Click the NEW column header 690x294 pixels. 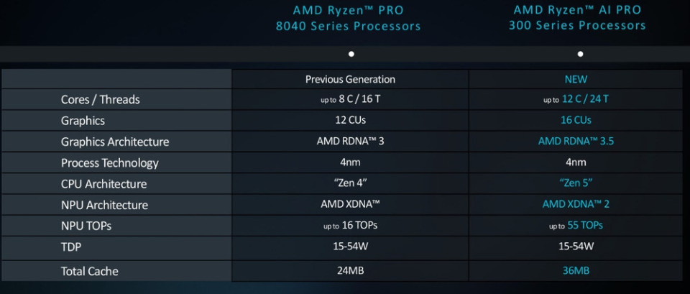coord(576,79)
